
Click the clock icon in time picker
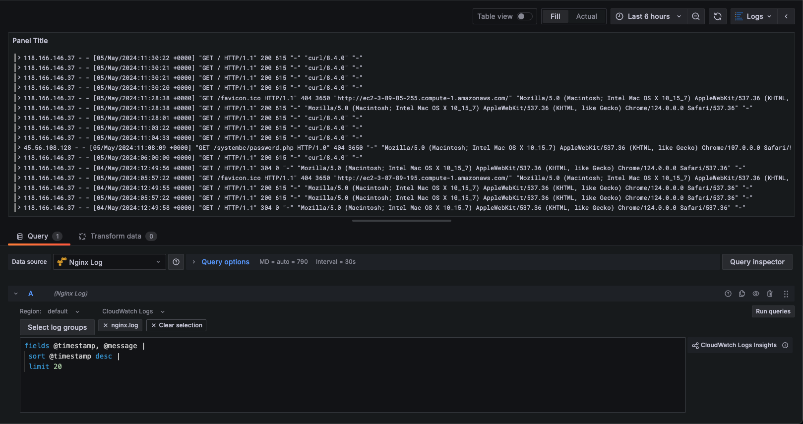619,16
